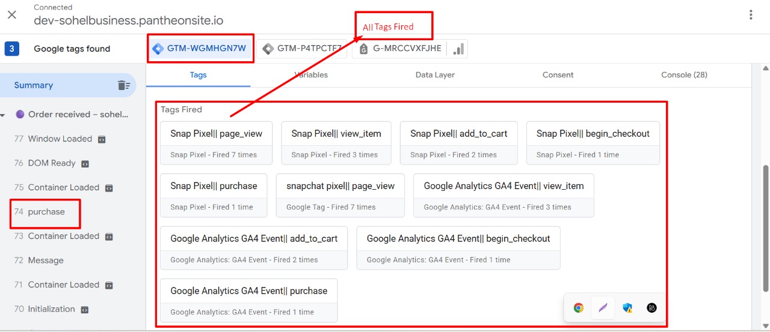The image size is (770, 332).
Task: Switch to the Variables tab
Action: (x=311, y=75)
